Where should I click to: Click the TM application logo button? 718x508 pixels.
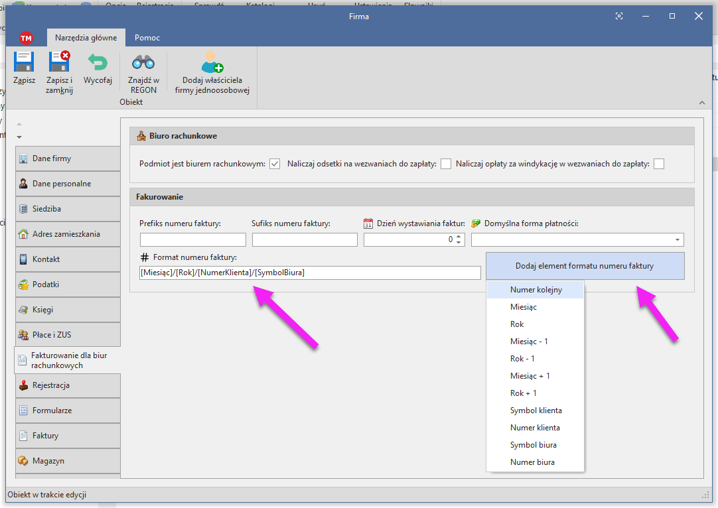(x=26, y=38)
